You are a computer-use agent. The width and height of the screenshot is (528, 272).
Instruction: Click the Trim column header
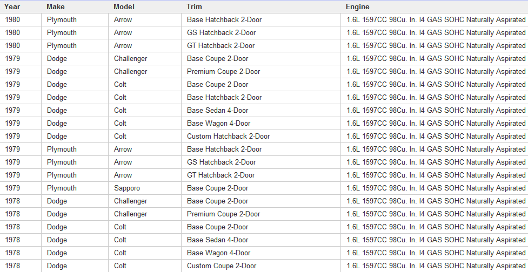tap(195, 6)
